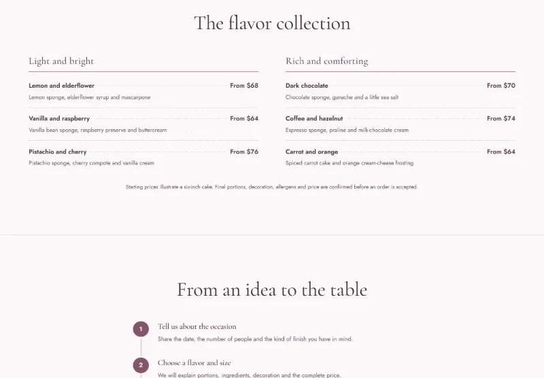Click the Espresso sponge description text
The image size is (544, 378).
pyautogui.click(x=347, y=130)
